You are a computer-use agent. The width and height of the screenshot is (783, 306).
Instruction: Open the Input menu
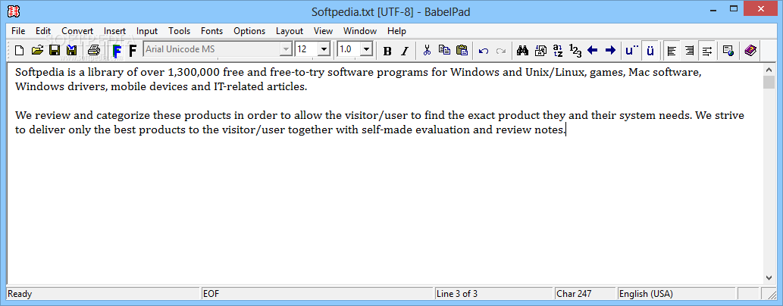click(147, 31)
